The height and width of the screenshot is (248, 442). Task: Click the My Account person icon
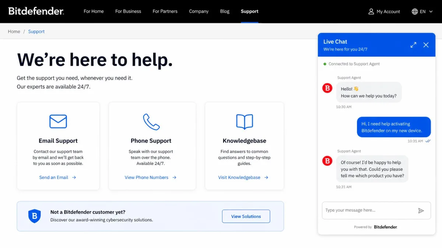pyautogui.click(x=371, y=11)
